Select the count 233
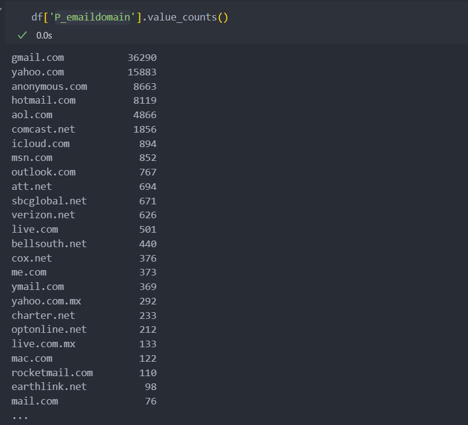 [x=148, y=315]
